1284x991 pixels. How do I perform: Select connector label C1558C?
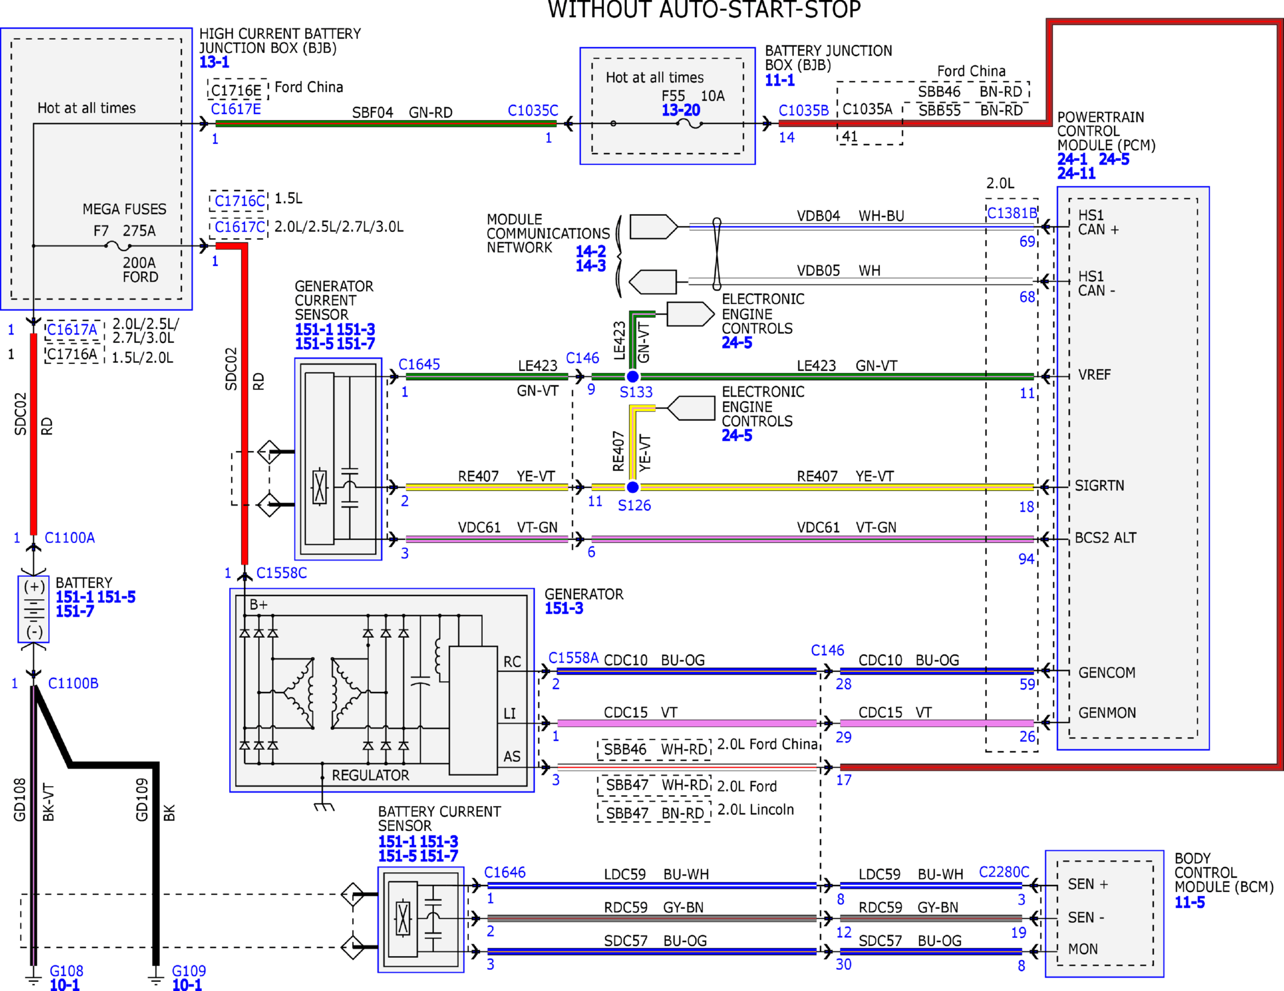coord(282,573)
